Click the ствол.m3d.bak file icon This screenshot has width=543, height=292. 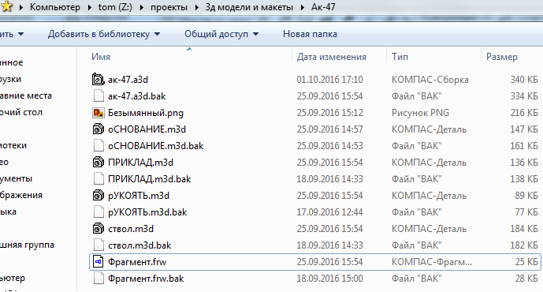coord(99,245)
